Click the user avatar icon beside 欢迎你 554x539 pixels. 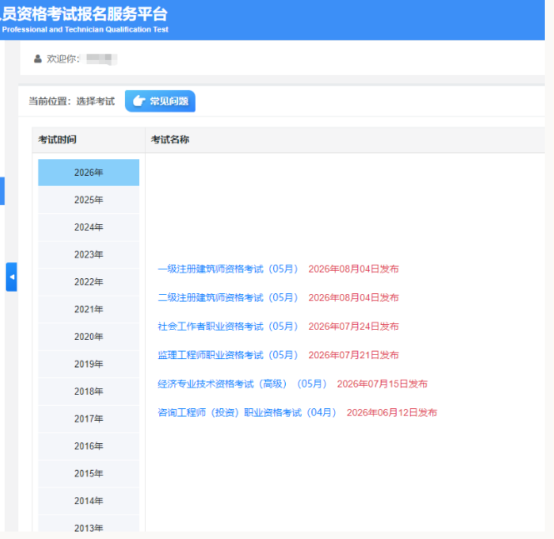37,58
